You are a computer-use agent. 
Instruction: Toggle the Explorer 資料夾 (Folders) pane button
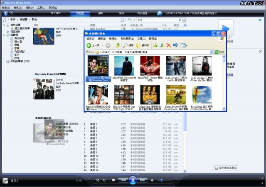pyautogui.click(x=143, y=45)
